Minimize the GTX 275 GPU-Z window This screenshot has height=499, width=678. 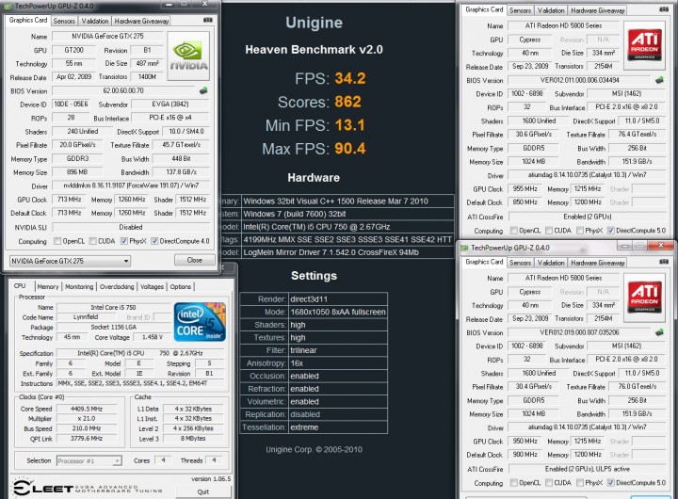pyautogui.click(x=169, y=4)
